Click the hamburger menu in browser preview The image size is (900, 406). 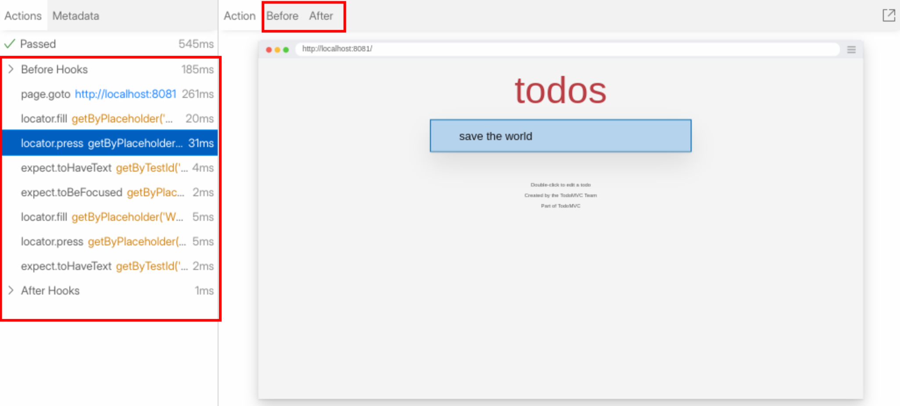[x=851, y=50]
